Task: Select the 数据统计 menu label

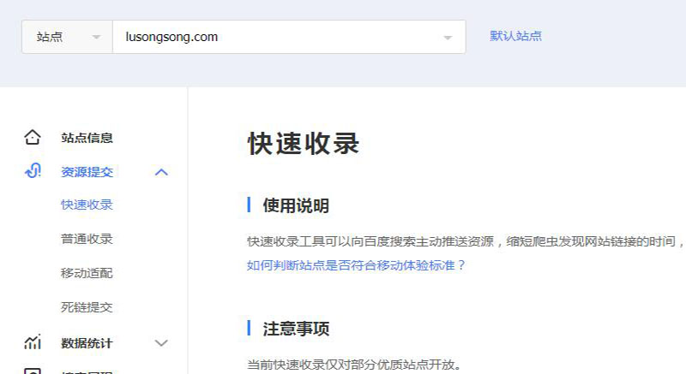Action: tap(87, 343)
